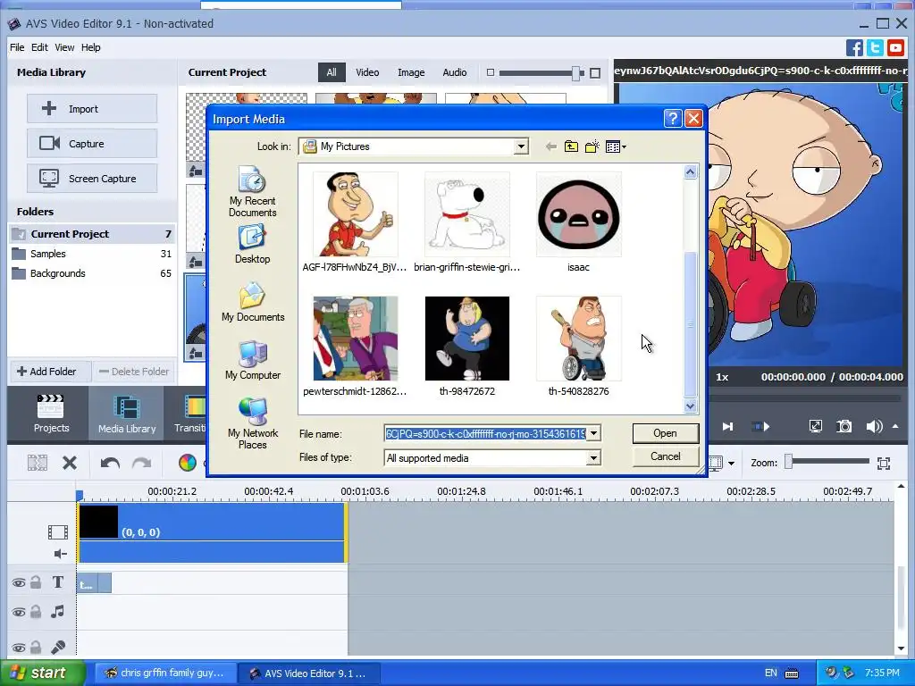Image resolution: width=915 pixels, height=686 pixels.
Task: Click the dialog Help question-mark button
Action: 672,119
